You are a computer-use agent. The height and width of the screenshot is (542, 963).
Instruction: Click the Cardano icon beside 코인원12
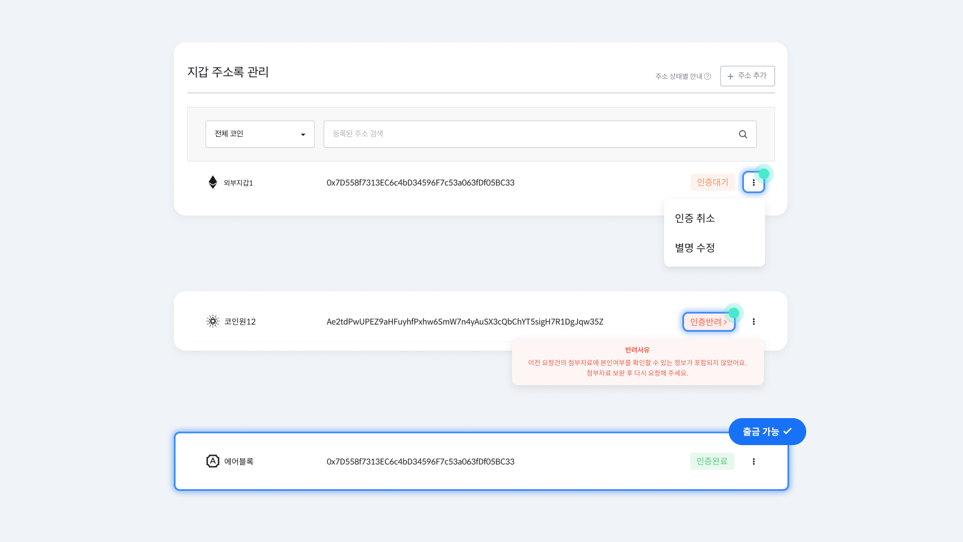click(x=213, y=321)
